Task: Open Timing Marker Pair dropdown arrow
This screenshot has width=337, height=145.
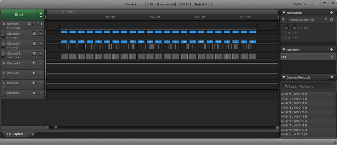Action: [326, 19]
